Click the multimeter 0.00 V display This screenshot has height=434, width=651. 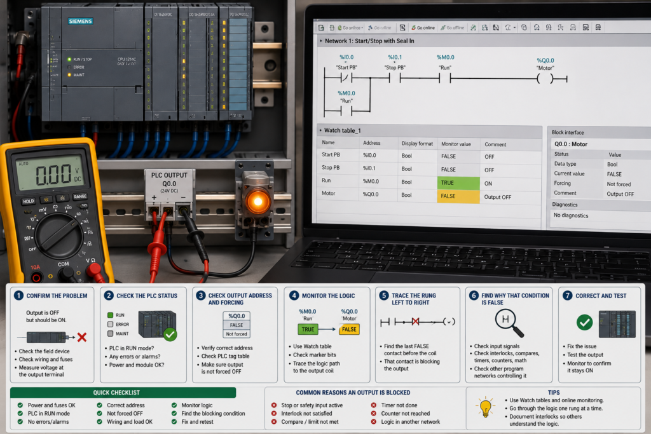coord(49,173)
